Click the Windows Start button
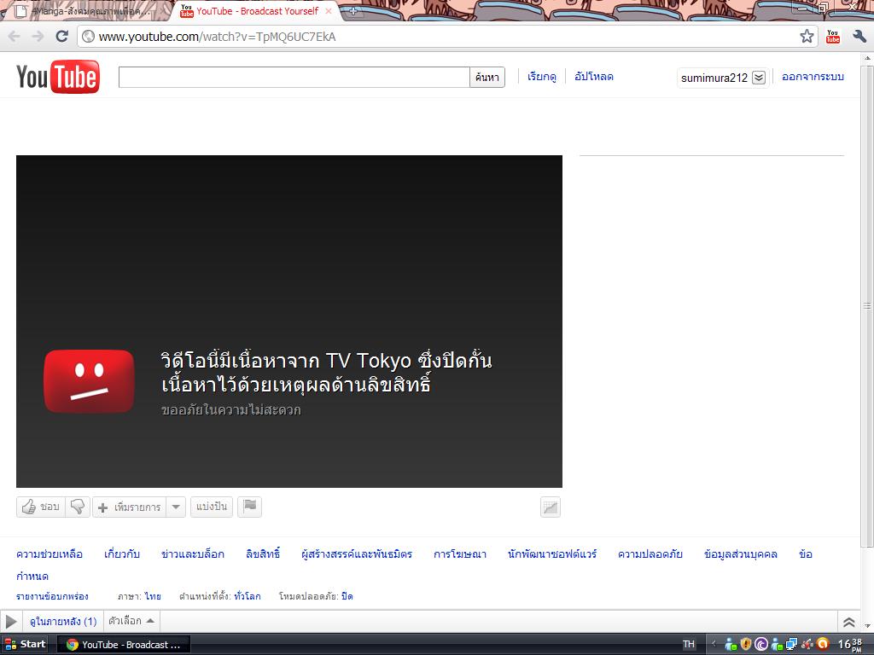 click(x=25, y=645)
